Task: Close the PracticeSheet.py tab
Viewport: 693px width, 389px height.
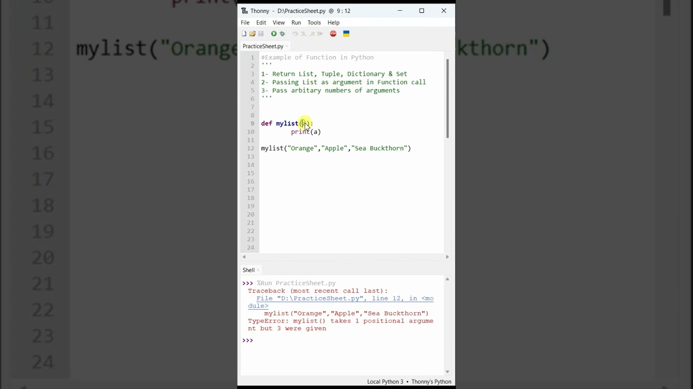Action: 287,46
